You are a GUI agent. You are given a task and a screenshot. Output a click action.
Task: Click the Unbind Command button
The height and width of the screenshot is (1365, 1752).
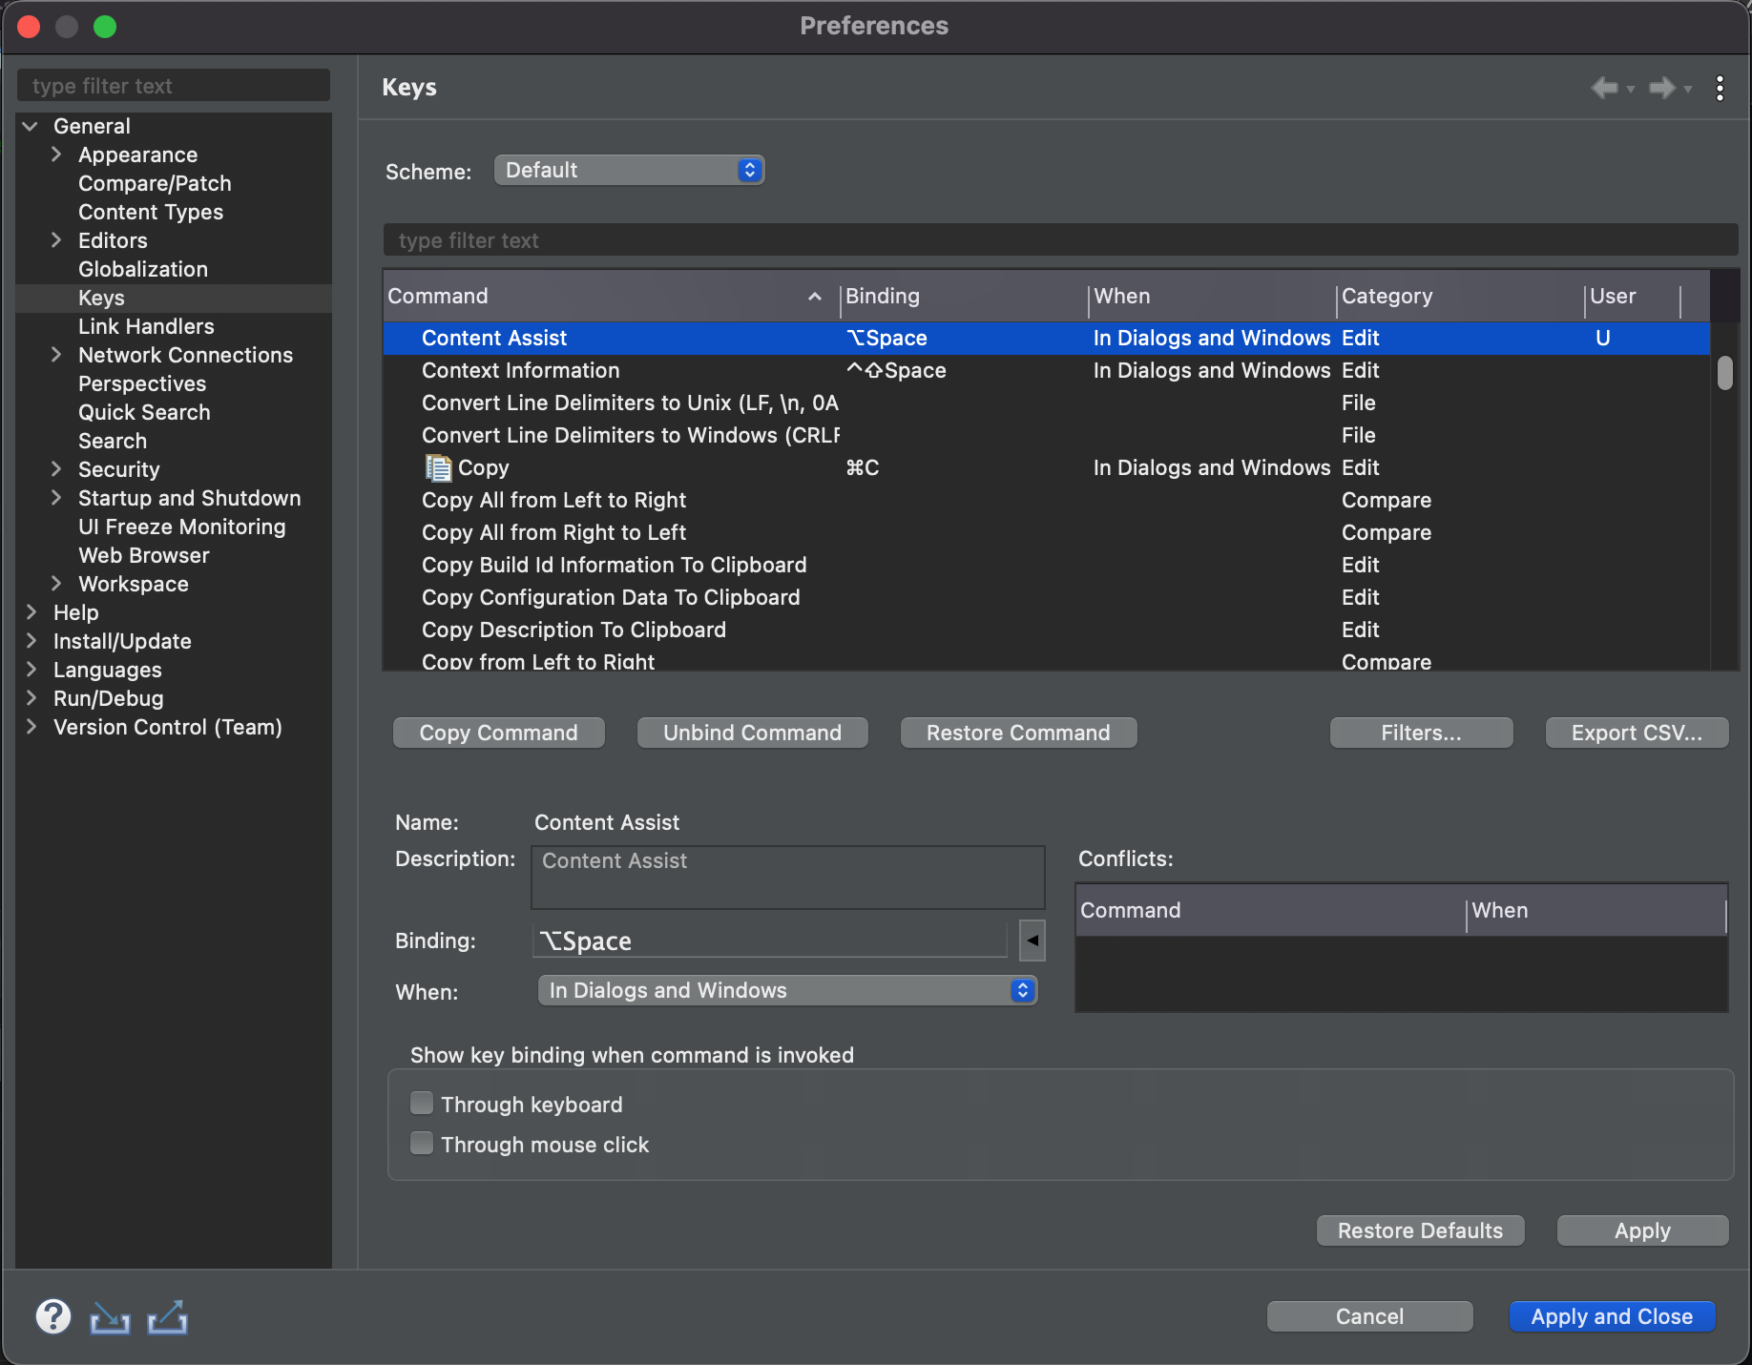[752, 733]
